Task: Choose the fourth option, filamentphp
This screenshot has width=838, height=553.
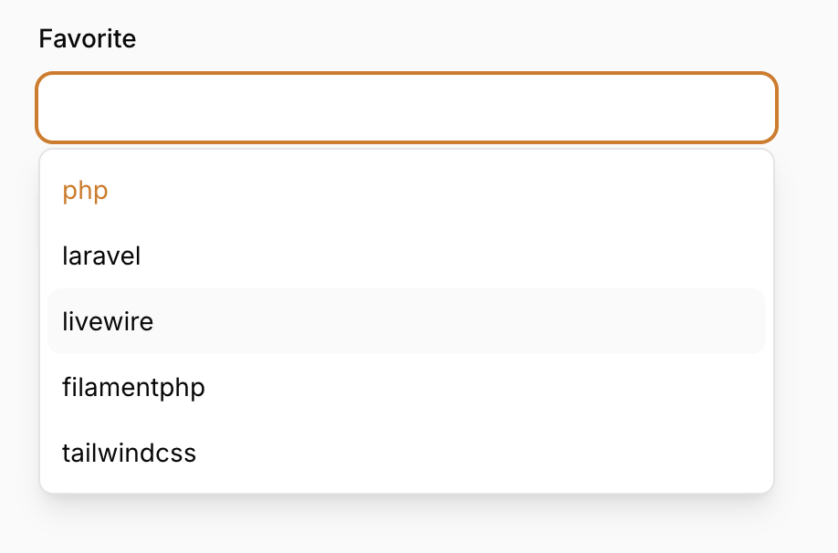Action: (x=133, y=387)
